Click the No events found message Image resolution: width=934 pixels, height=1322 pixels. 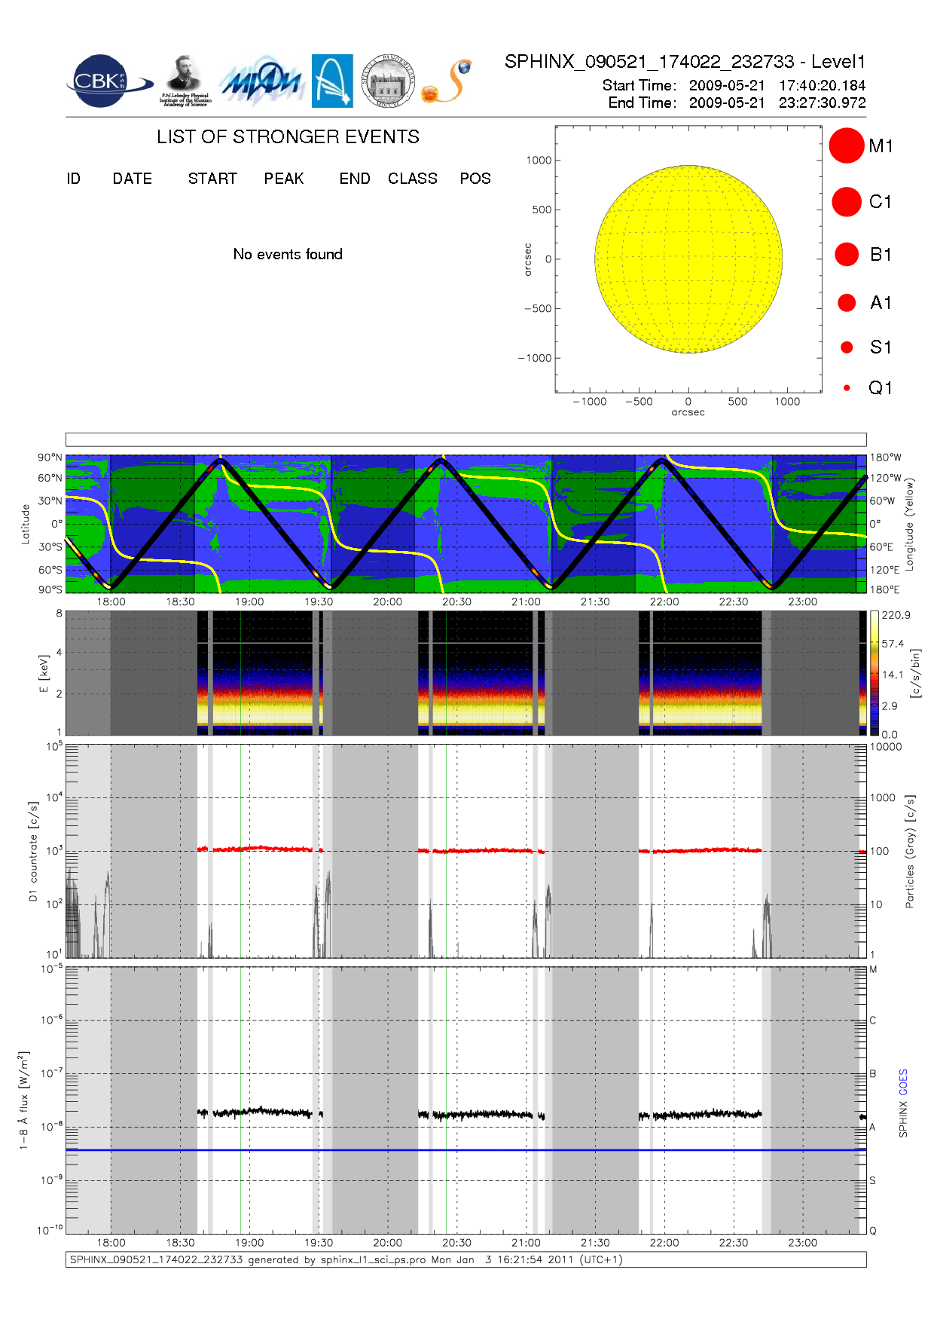tap(288, 254)
